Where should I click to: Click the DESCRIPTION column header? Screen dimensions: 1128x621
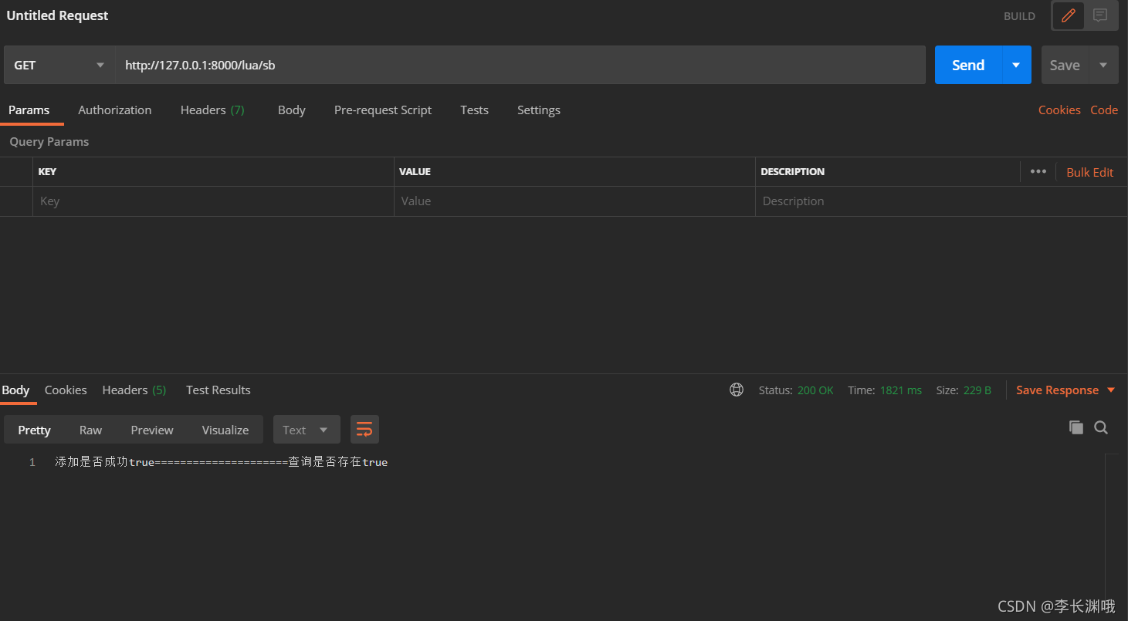coord(792,171)
